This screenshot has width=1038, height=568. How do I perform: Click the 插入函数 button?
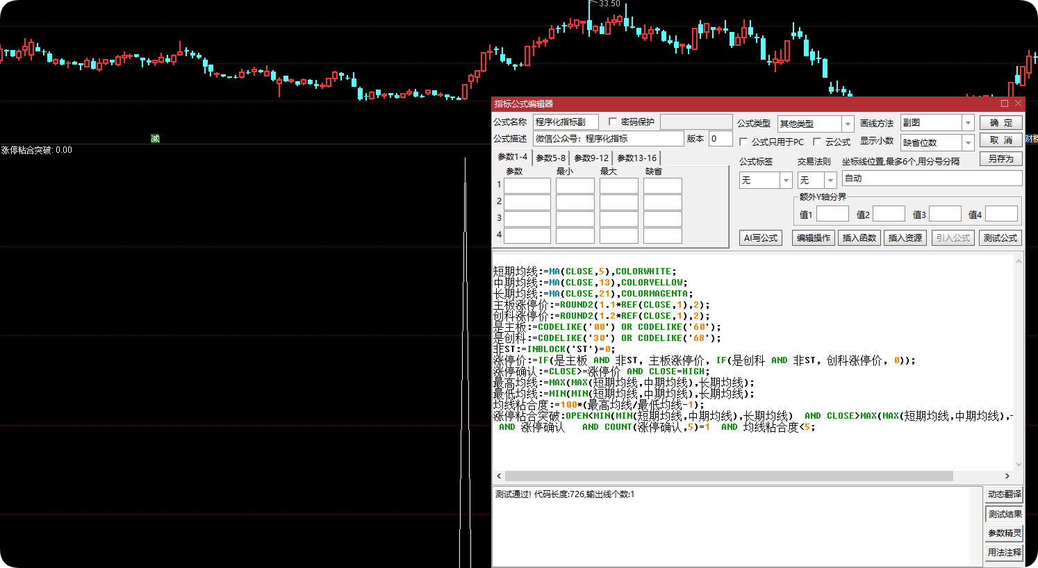pyautogui.click(x=859, y=238)
